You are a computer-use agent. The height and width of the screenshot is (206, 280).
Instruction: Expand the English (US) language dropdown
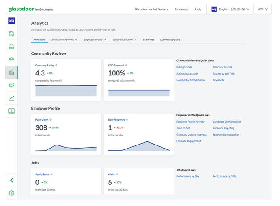point(234,9)
